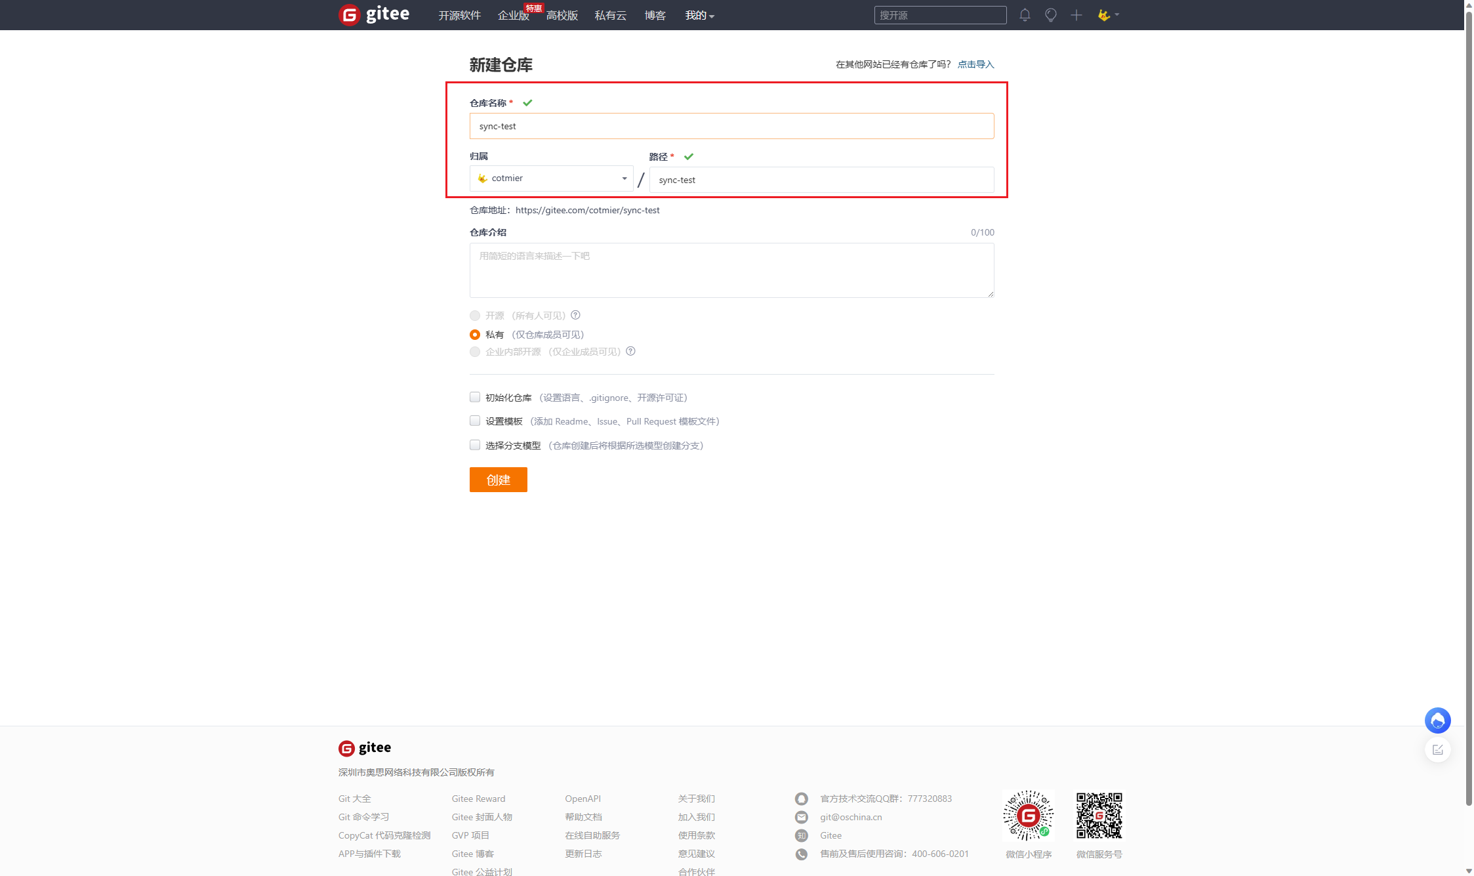Viewport: 1474px width, 876px height.
Task: Click 我的 dropdown menu
Action: (x=699, y=14)
